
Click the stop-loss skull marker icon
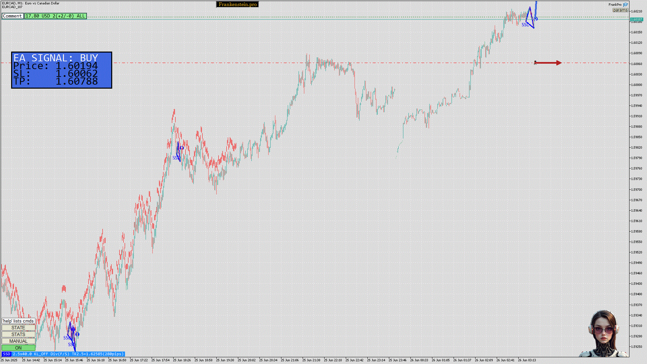click(535, 63)
